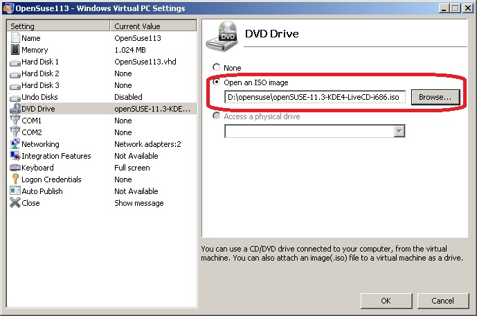Select the Name setting row label
Screen dimensions: 477x316
coord(31,38)
